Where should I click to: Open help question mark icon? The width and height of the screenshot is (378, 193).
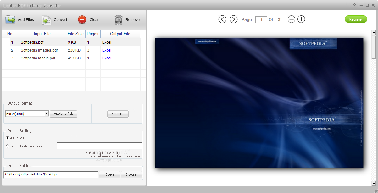pyautogui.click(x=354, y=5)
